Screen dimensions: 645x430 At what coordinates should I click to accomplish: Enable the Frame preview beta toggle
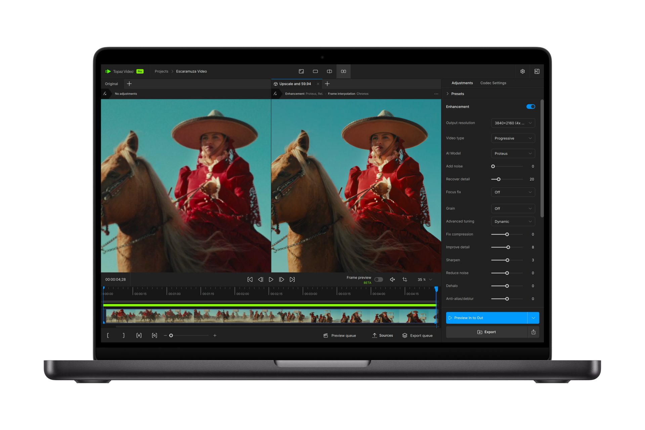[379, 279]
